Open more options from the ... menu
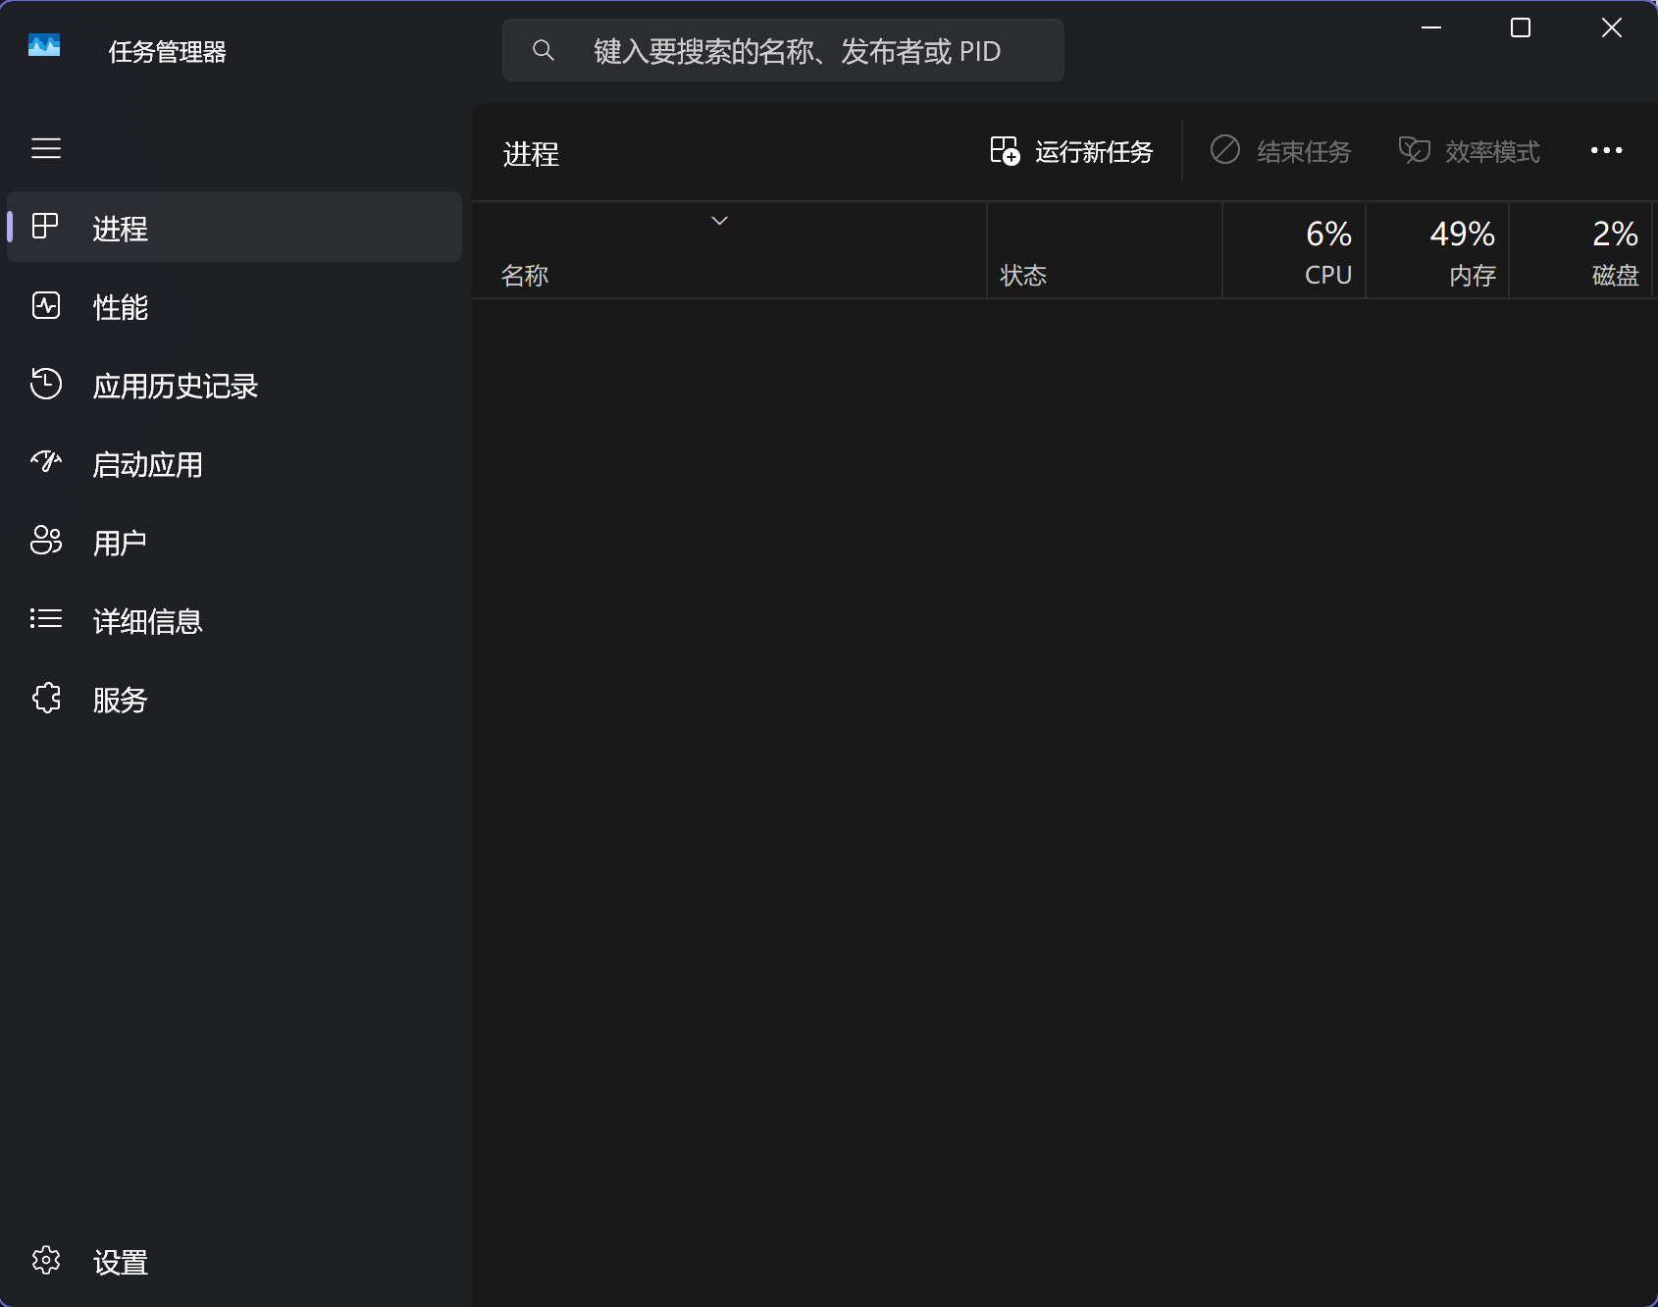This screenshot has width=1658, height=1307. pos(1606,150)
